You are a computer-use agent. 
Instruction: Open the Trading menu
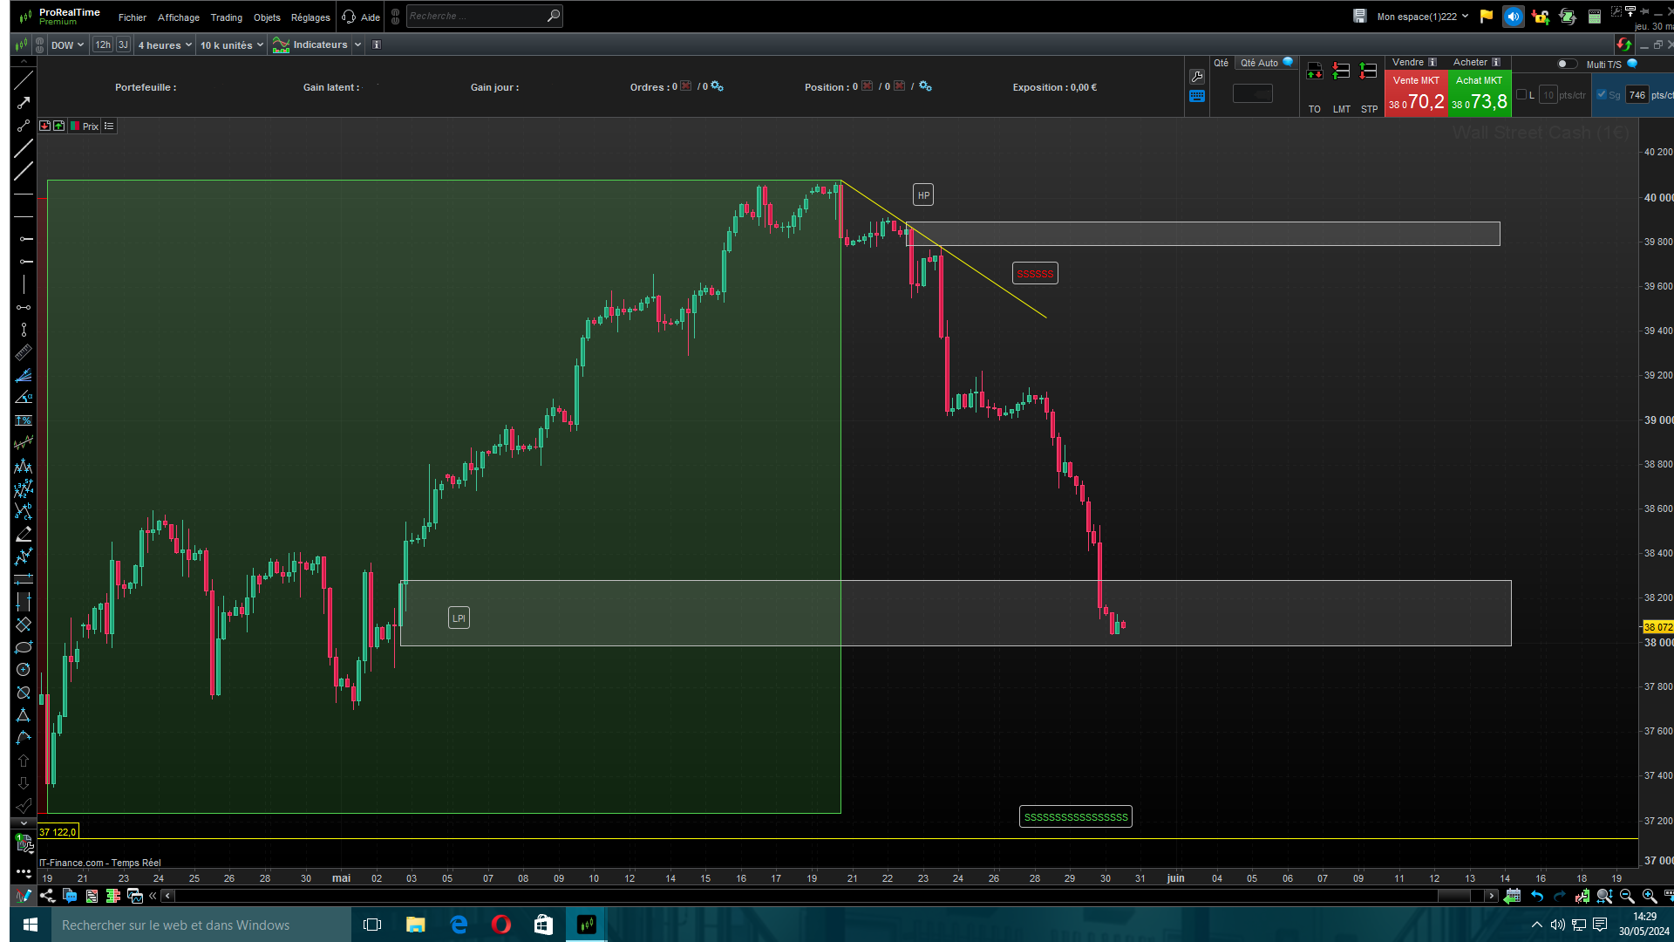[x=227, y=17]
